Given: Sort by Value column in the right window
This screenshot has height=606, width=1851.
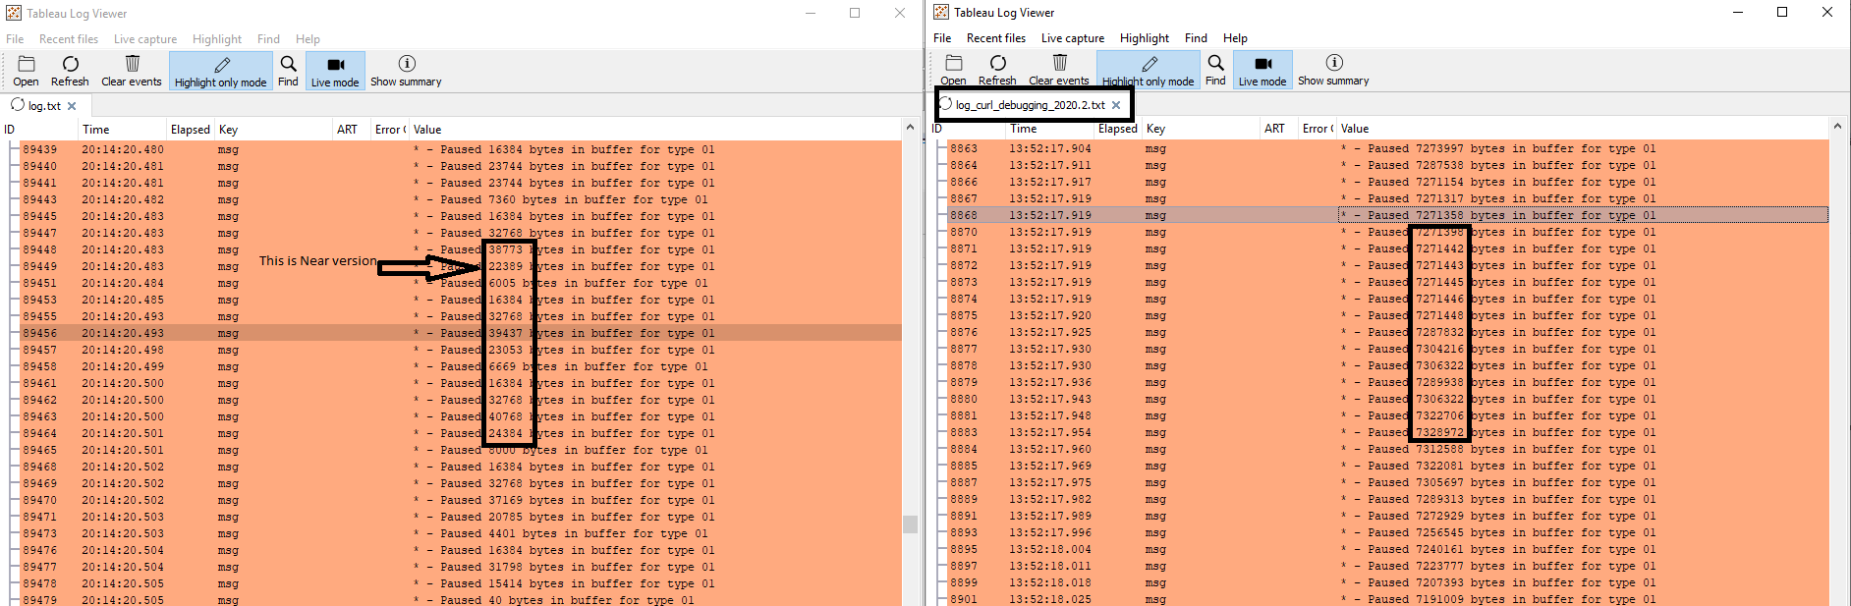Looking at the screenshot, I should click(x=1583, y=129).
